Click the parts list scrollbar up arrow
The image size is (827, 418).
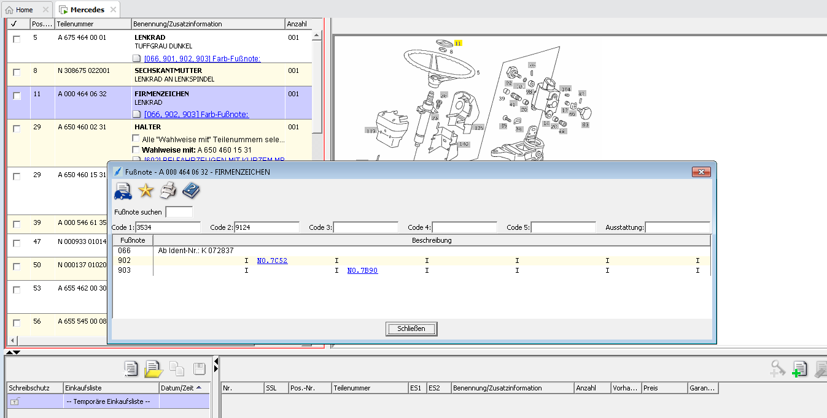tap(317, 35)
